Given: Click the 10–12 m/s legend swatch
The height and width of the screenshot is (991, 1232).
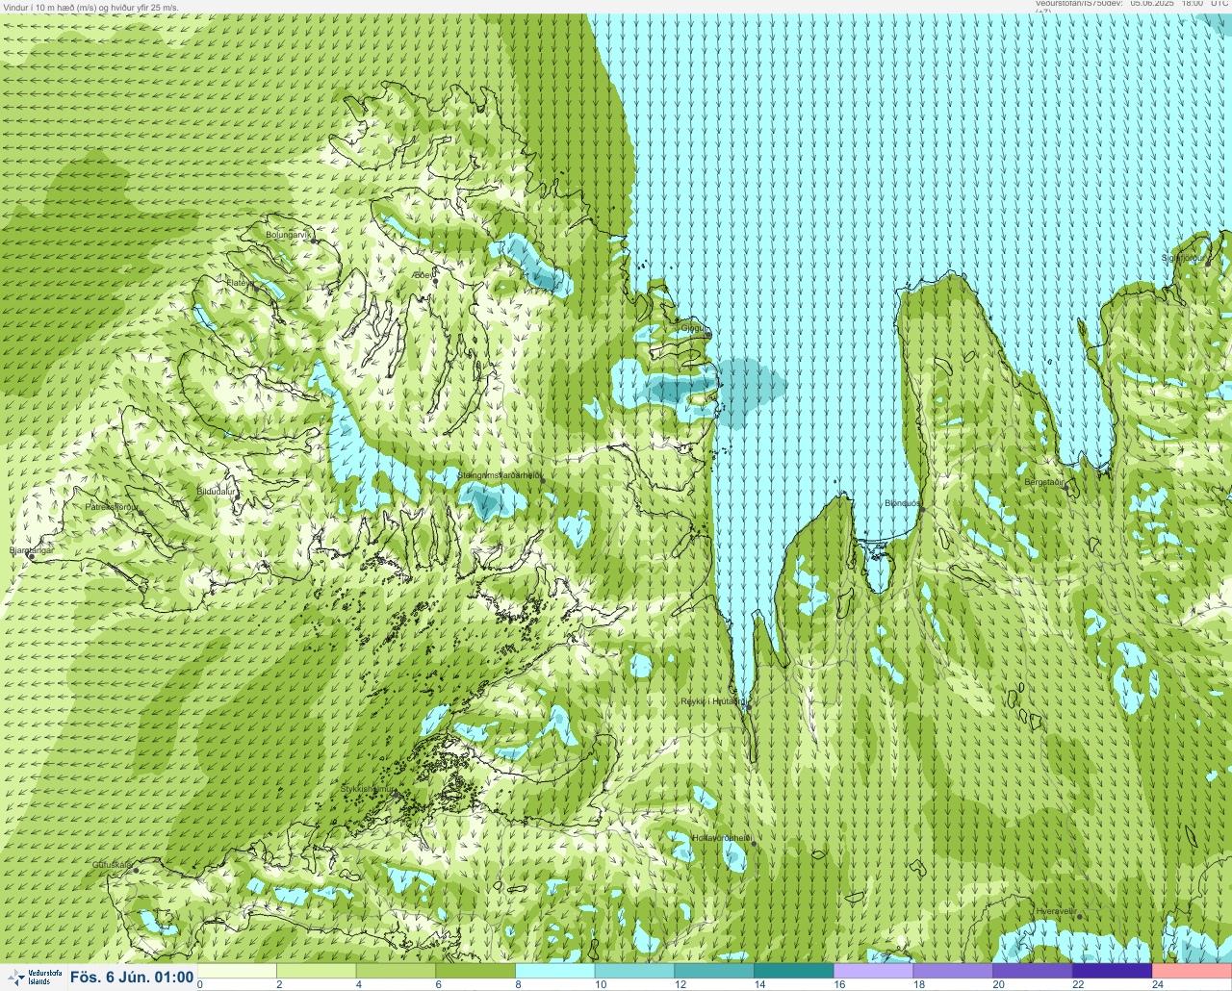Looking at the screenshot, I should (635, 971).
